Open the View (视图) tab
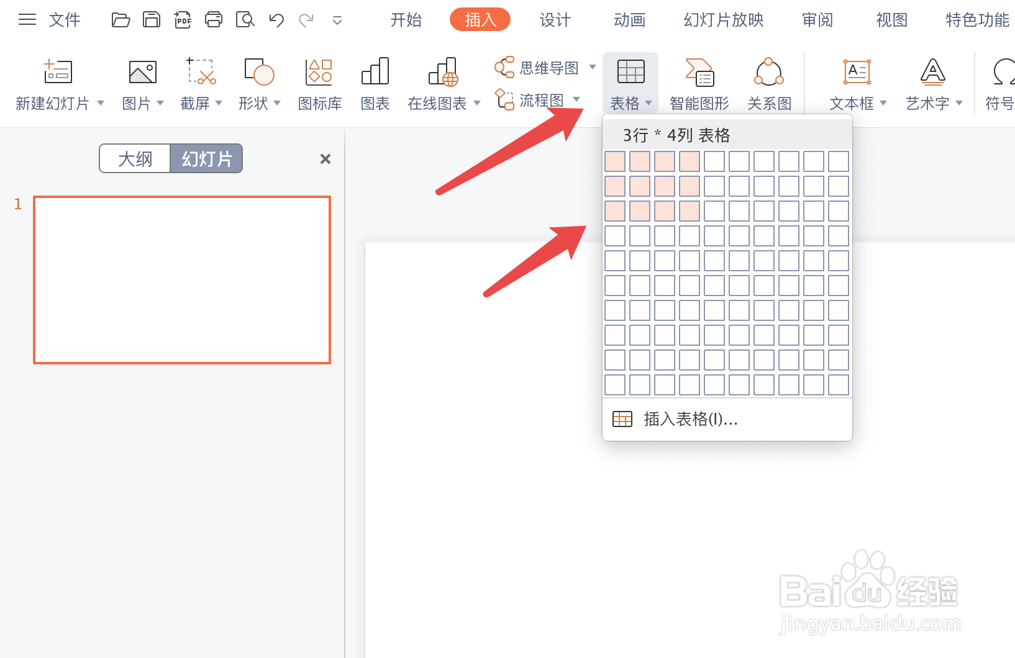Image resolution: width=1015 pixels, height=658 pixels. pos(892,20)
